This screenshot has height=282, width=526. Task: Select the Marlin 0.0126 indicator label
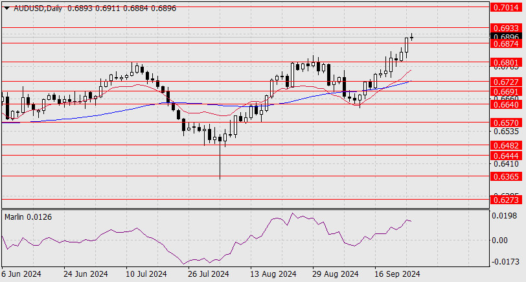(x=29, y=217)
